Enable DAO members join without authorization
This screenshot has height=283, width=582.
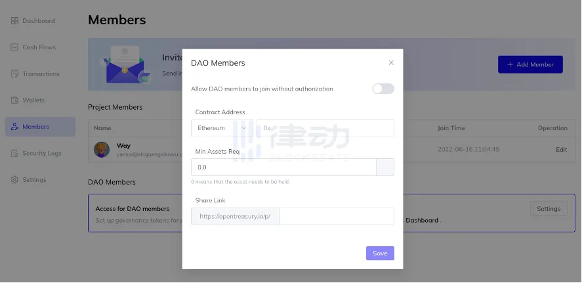(383, 89)
